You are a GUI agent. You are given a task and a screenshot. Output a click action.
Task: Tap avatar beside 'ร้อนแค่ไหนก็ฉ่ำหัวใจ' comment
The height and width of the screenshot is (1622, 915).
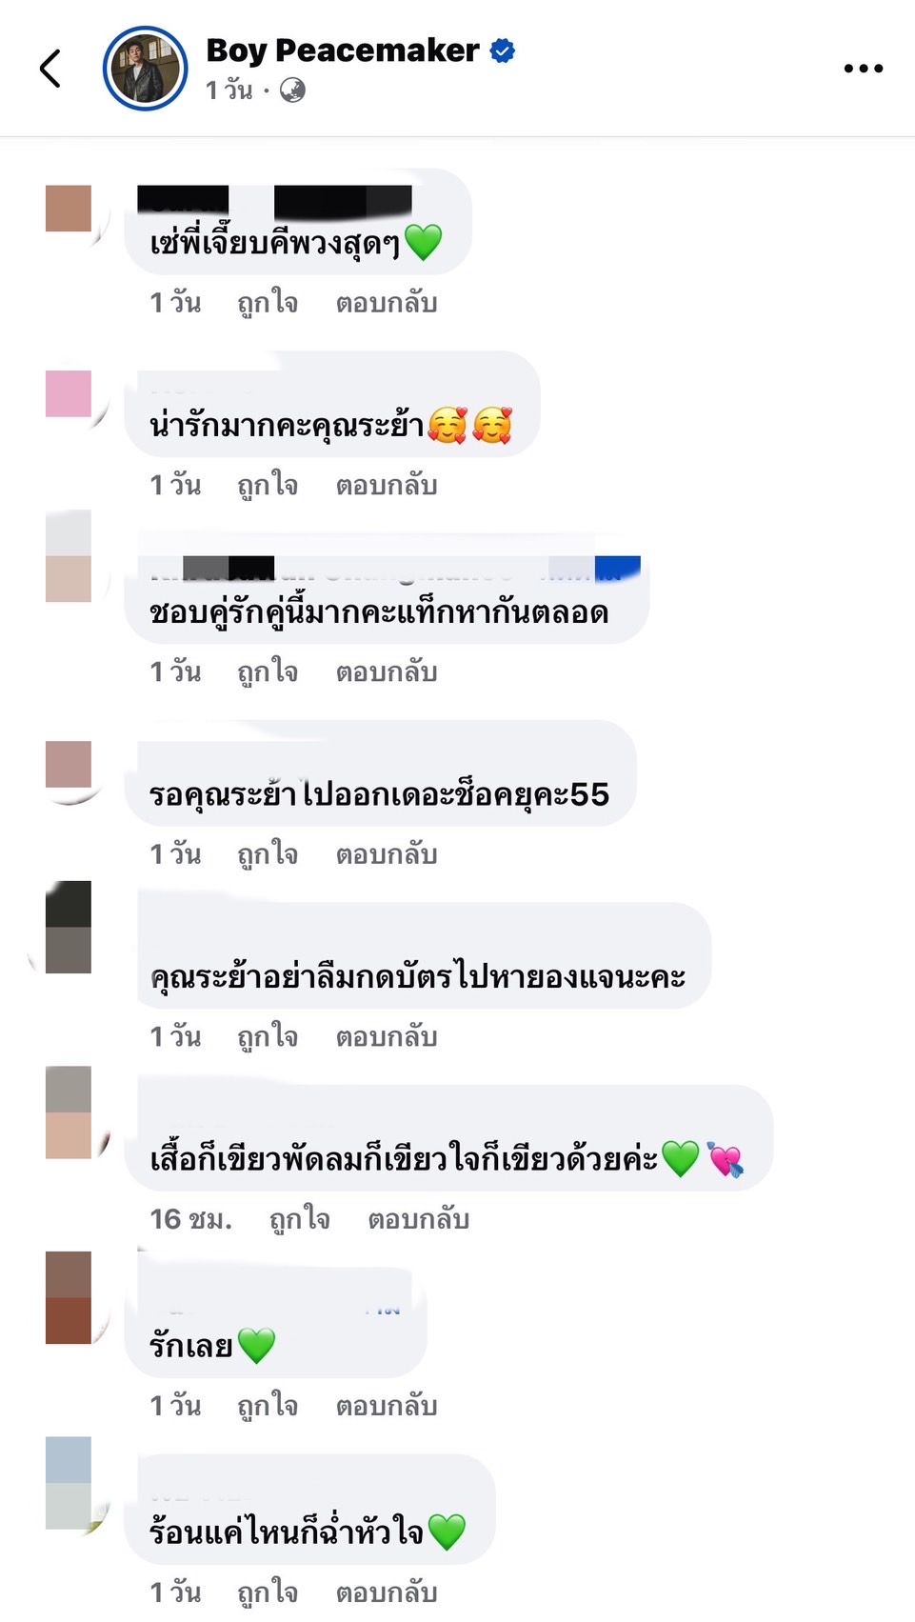click(x=69, y=1483)
